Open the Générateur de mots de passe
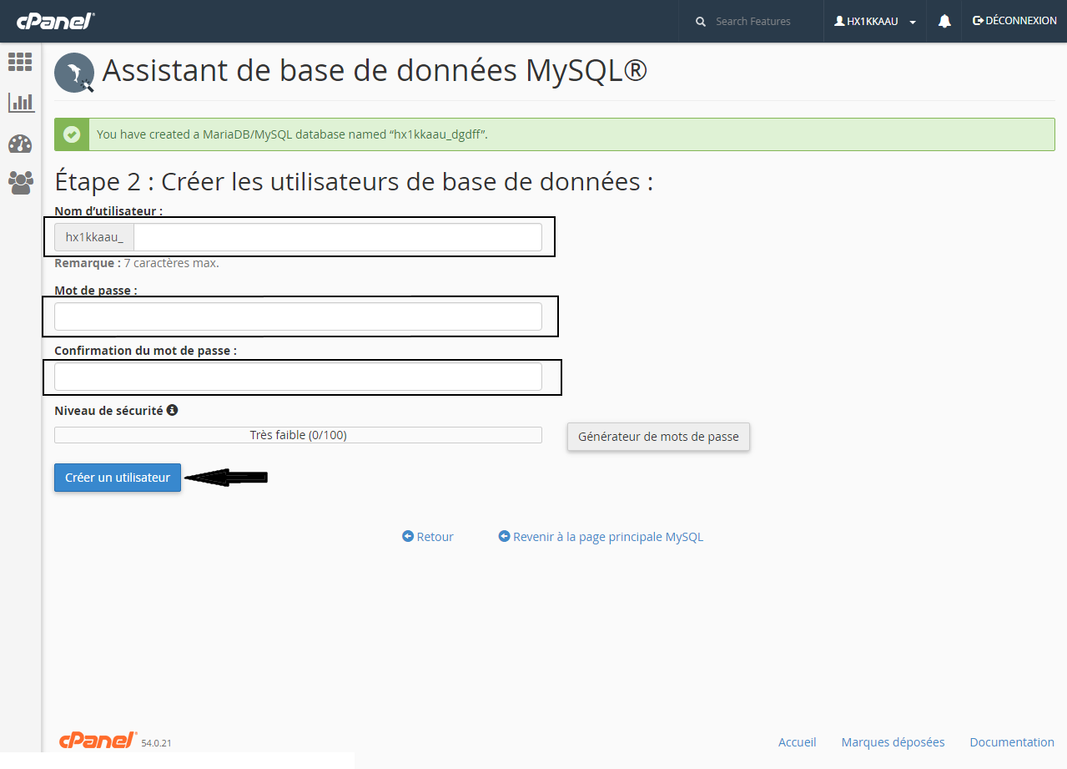This screenshot has width=1067, height=769. (658, 437)
